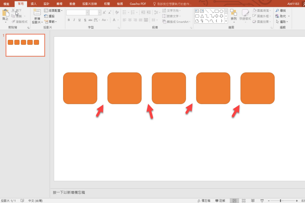Toggle italic formatting
305x203 pixels.
74,20
